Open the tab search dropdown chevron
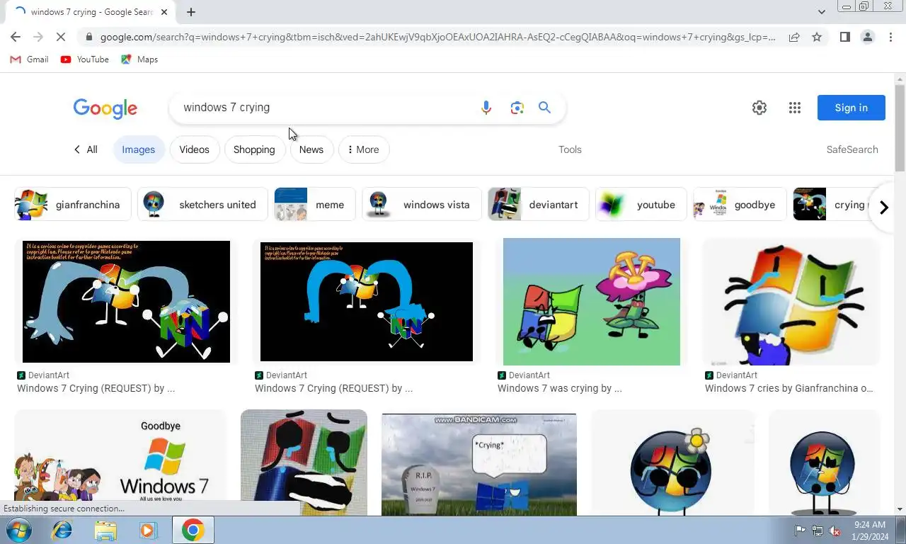906x544 pixels. click(821, 12)
